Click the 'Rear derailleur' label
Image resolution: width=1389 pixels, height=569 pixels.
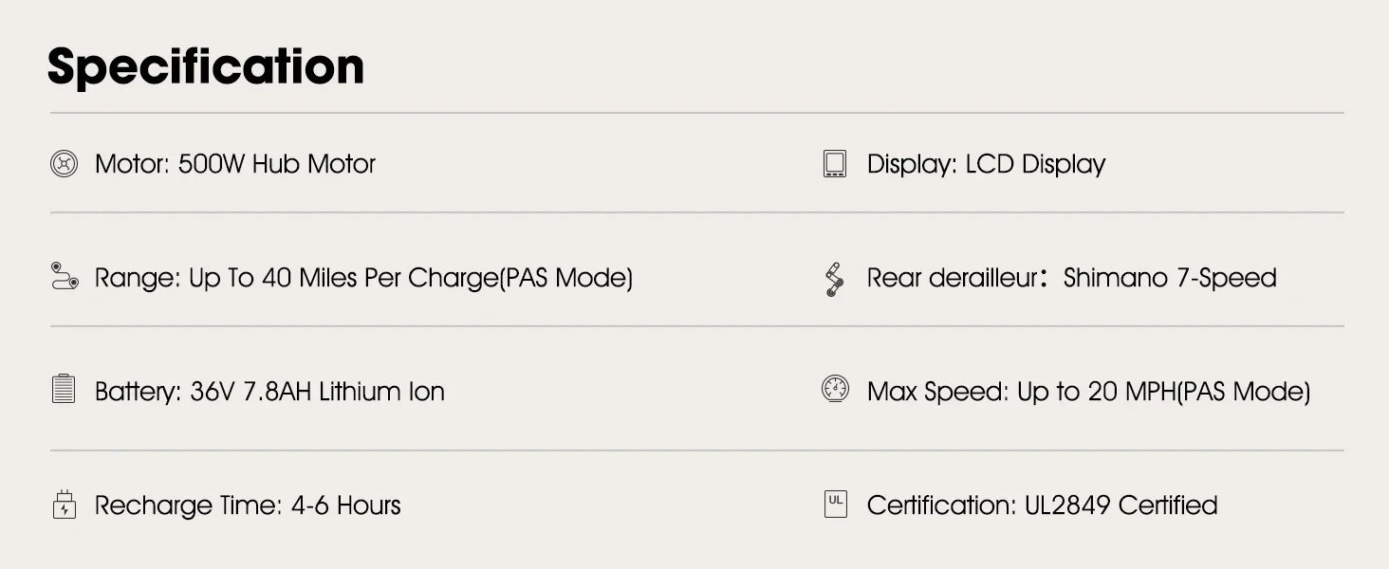pos(952,278)
